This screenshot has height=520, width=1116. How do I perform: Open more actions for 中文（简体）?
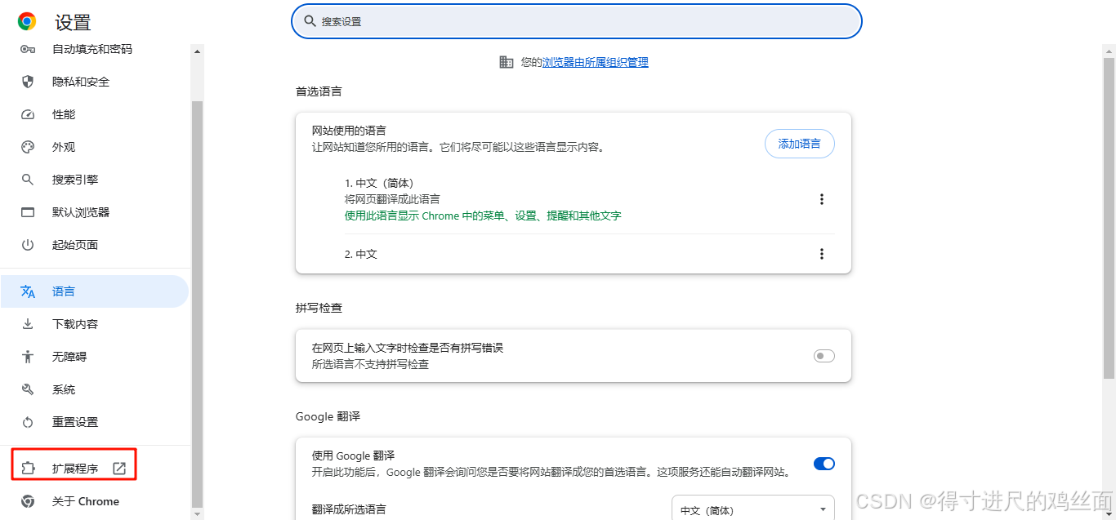click(x=822, y=199)
